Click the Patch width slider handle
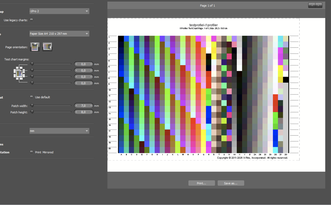This screenshot has width=331, height=205. click(x=32, y=105)
